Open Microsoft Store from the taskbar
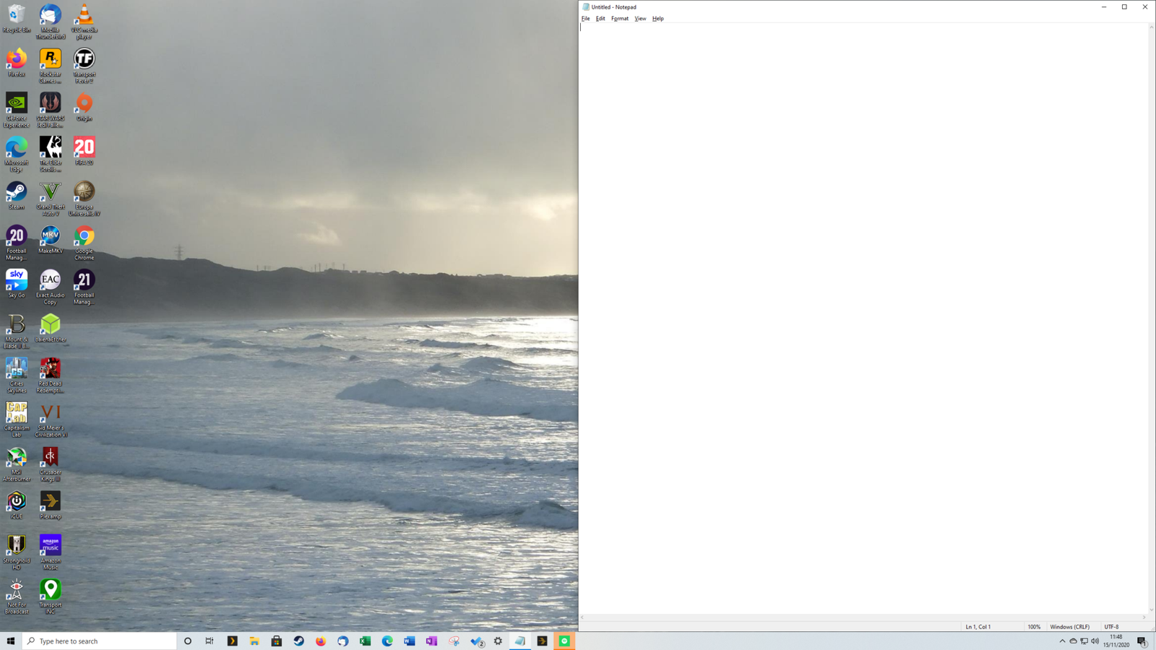Viewport: 1156px width, 650px height. (276, 641)
